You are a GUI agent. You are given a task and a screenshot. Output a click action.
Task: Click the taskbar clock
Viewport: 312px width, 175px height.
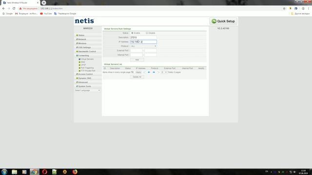[303, 172]
